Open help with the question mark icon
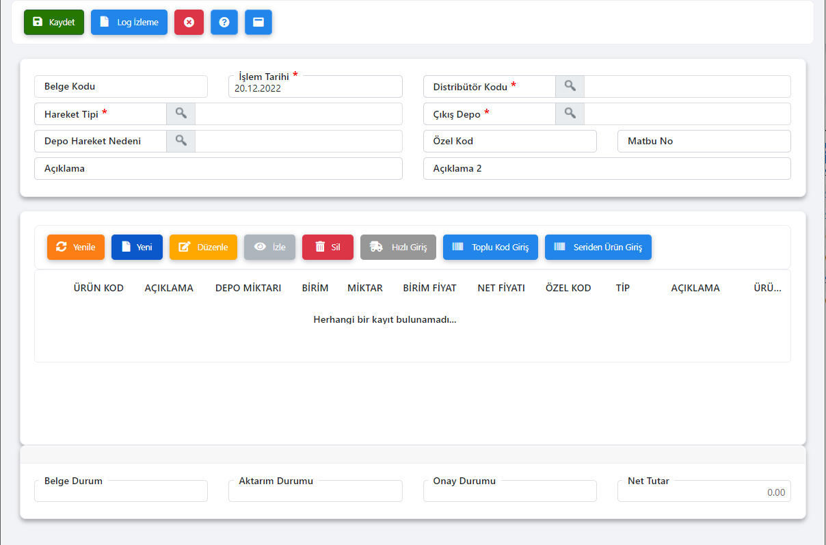826x545 pixels. (224, 22)
